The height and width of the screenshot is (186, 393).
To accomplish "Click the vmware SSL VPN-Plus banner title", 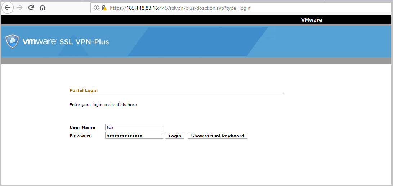I will [x=66, y=42].
